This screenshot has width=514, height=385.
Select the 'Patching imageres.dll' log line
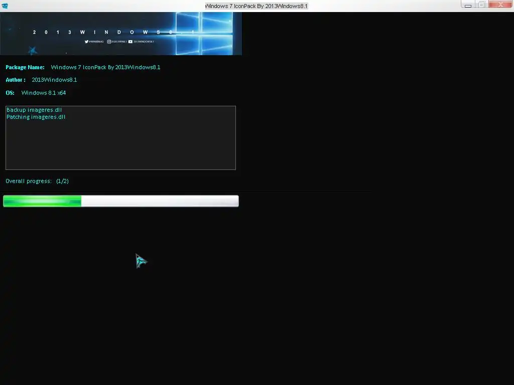point(36,117)
